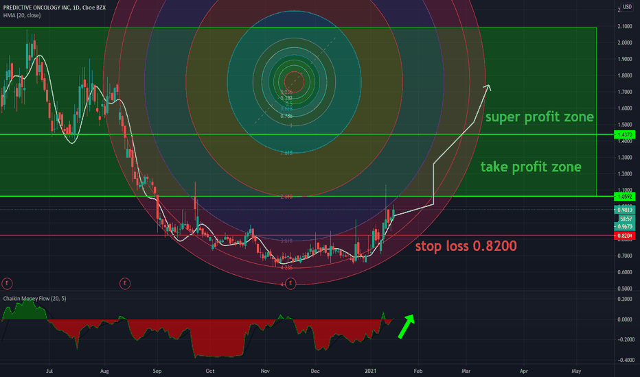The image size is (640, 377).
Task: Select the green 1.0592 price label
Action: click(624, 197)
